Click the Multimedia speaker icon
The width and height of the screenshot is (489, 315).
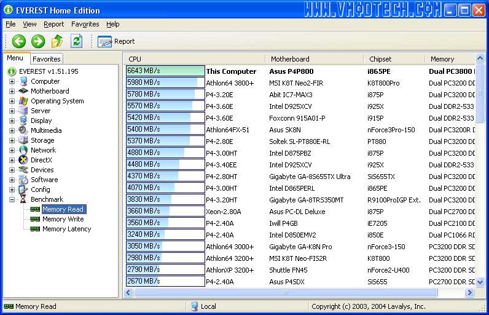coord(23,130)
